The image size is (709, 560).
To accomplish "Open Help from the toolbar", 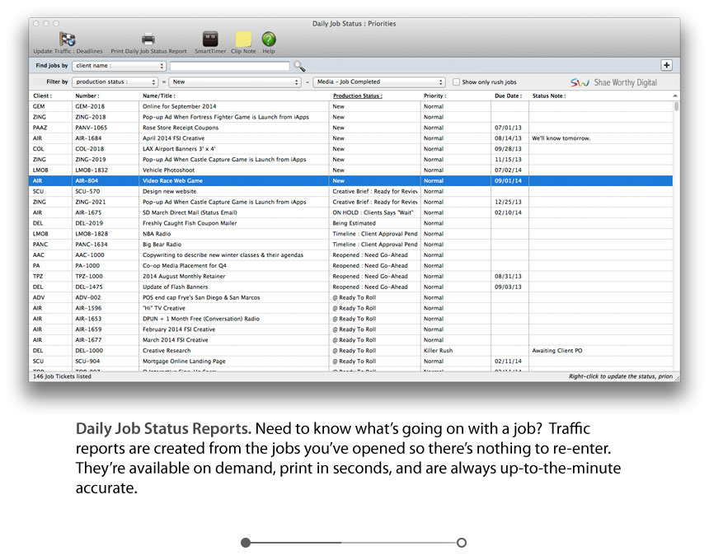I will (269, 40).
